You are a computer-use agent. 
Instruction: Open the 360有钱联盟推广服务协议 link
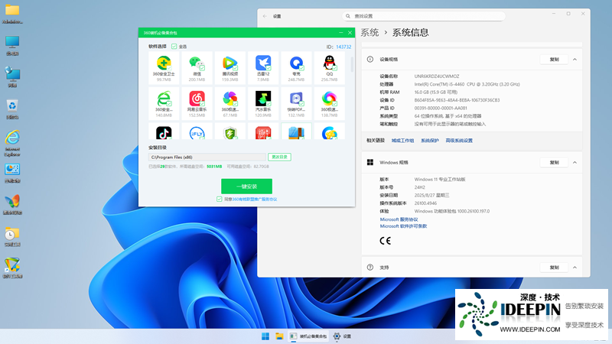(x=255, y=200)
